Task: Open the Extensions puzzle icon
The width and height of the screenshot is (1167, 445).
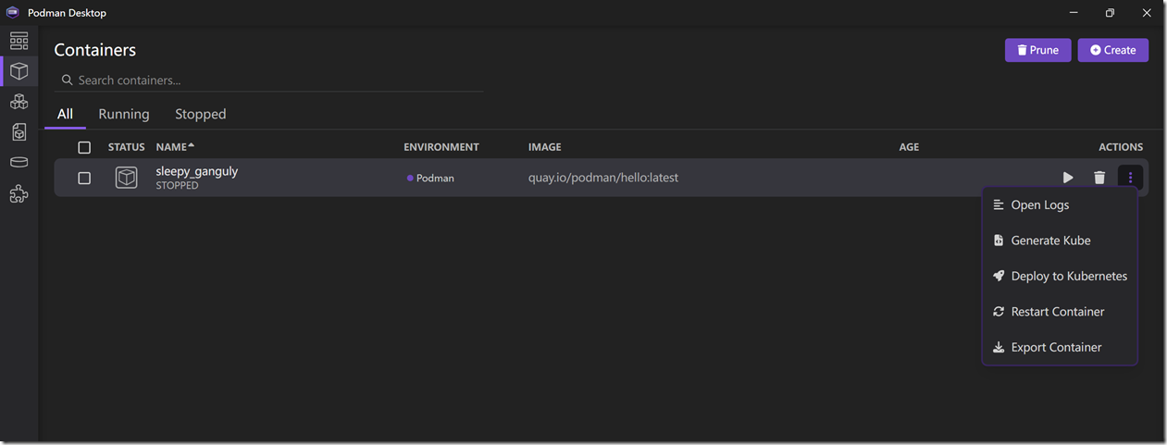Action: click(19, 194)
